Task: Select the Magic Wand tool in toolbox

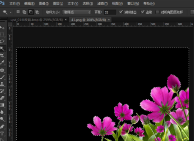Action: (x=2, y=49)
